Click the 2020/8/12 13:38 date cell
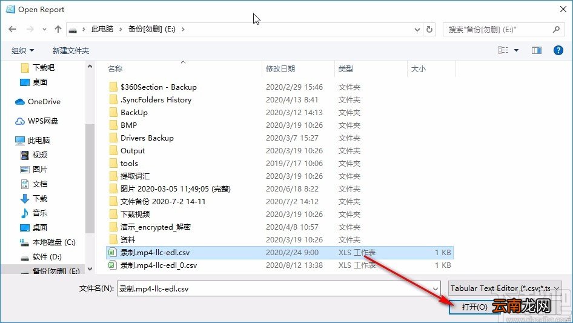The image size is (573, 323). 294,265
